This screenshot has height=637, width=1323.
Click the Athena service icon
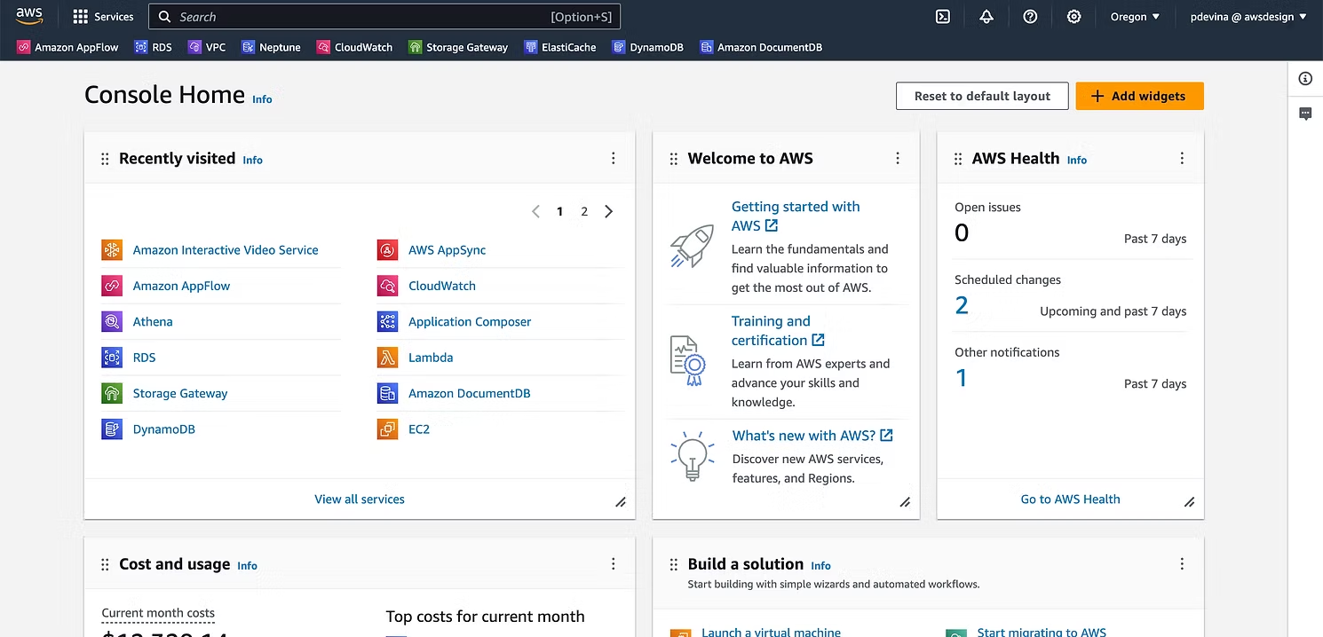[x=112, y=322]
